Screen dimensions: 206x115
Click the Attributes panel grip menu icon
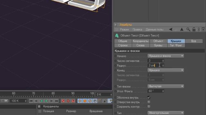(x=117, y=29)
